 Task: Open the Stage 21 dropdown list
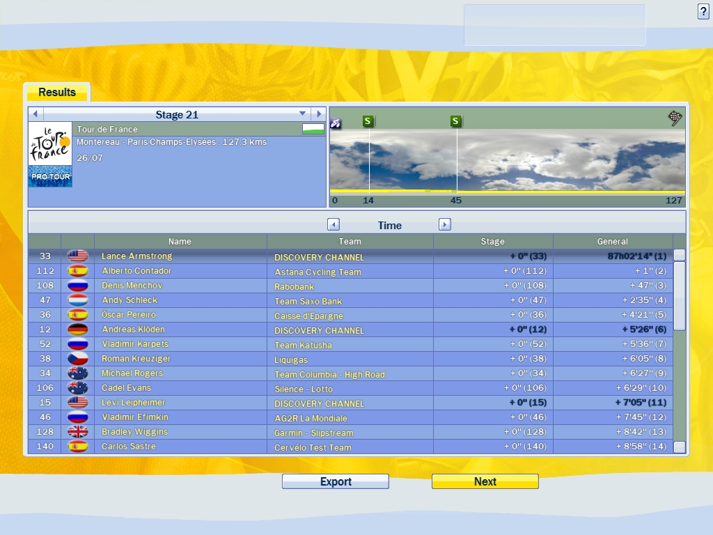pos(302,114)
